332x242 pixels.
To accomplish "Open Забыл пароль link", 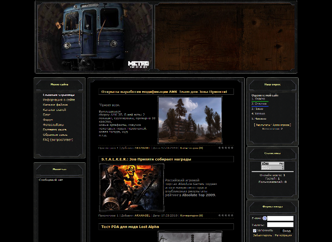I will point(262,235).
